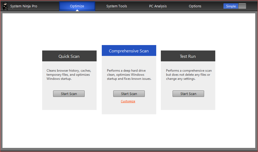Open the Options tab

coord(195,6)
